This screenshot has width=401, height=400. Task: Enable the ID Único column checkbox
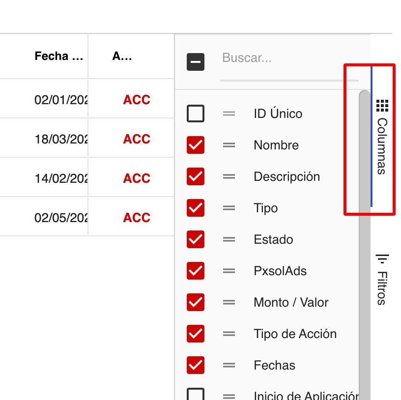pos(195,114)
